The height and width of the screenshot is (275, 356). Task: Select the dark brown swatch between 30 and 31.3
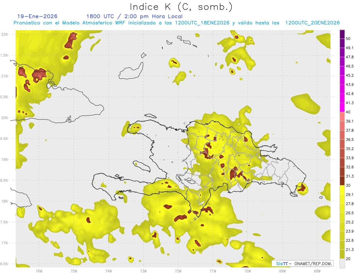point(342,181)
